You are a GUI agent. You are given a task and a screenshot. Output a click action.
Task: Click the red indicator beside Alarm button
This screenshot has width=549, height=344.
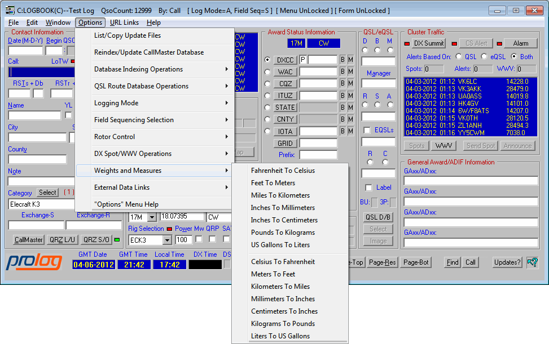499,43
